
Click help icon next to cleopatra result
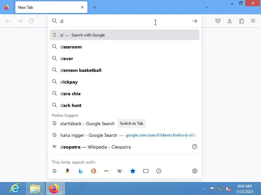pyautogui.click(x=194, y=147)
